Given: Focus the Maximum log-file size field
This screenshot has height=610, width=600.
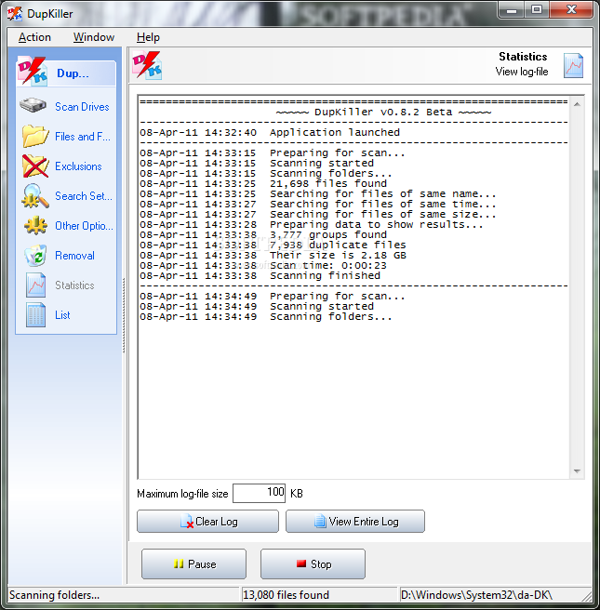Looking at the screenshot, I should click(x=260, y=493).
